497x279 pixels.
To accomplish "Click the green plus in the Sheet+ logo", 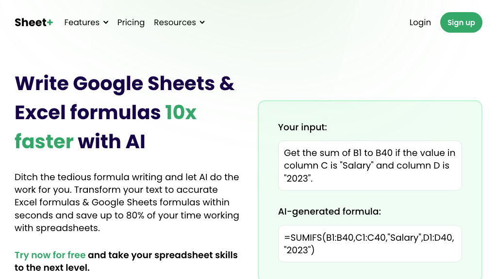I will 49,21.
